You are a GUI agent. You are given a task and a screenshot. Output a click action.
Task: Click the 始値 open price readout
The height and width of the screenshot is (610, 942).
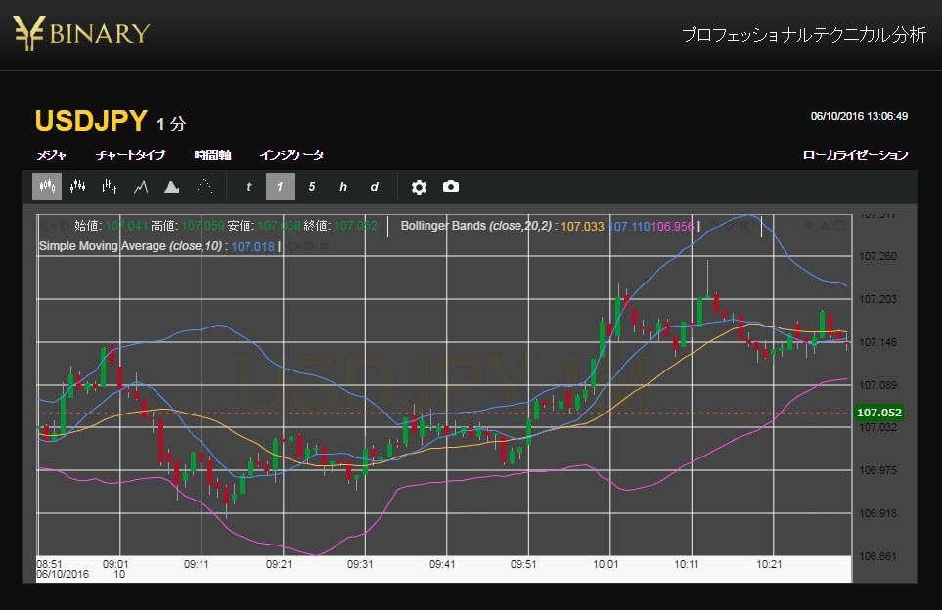click(112, 226)
